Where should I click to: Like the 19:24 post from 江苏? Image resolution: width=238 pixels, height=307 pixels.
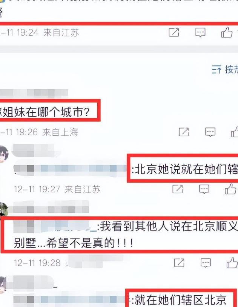[x=227, y=32]
